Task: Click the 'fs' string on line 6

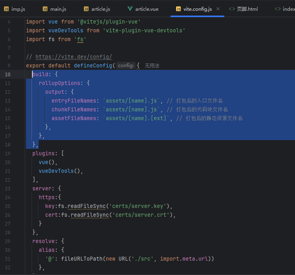Action: tap(80, 39)
